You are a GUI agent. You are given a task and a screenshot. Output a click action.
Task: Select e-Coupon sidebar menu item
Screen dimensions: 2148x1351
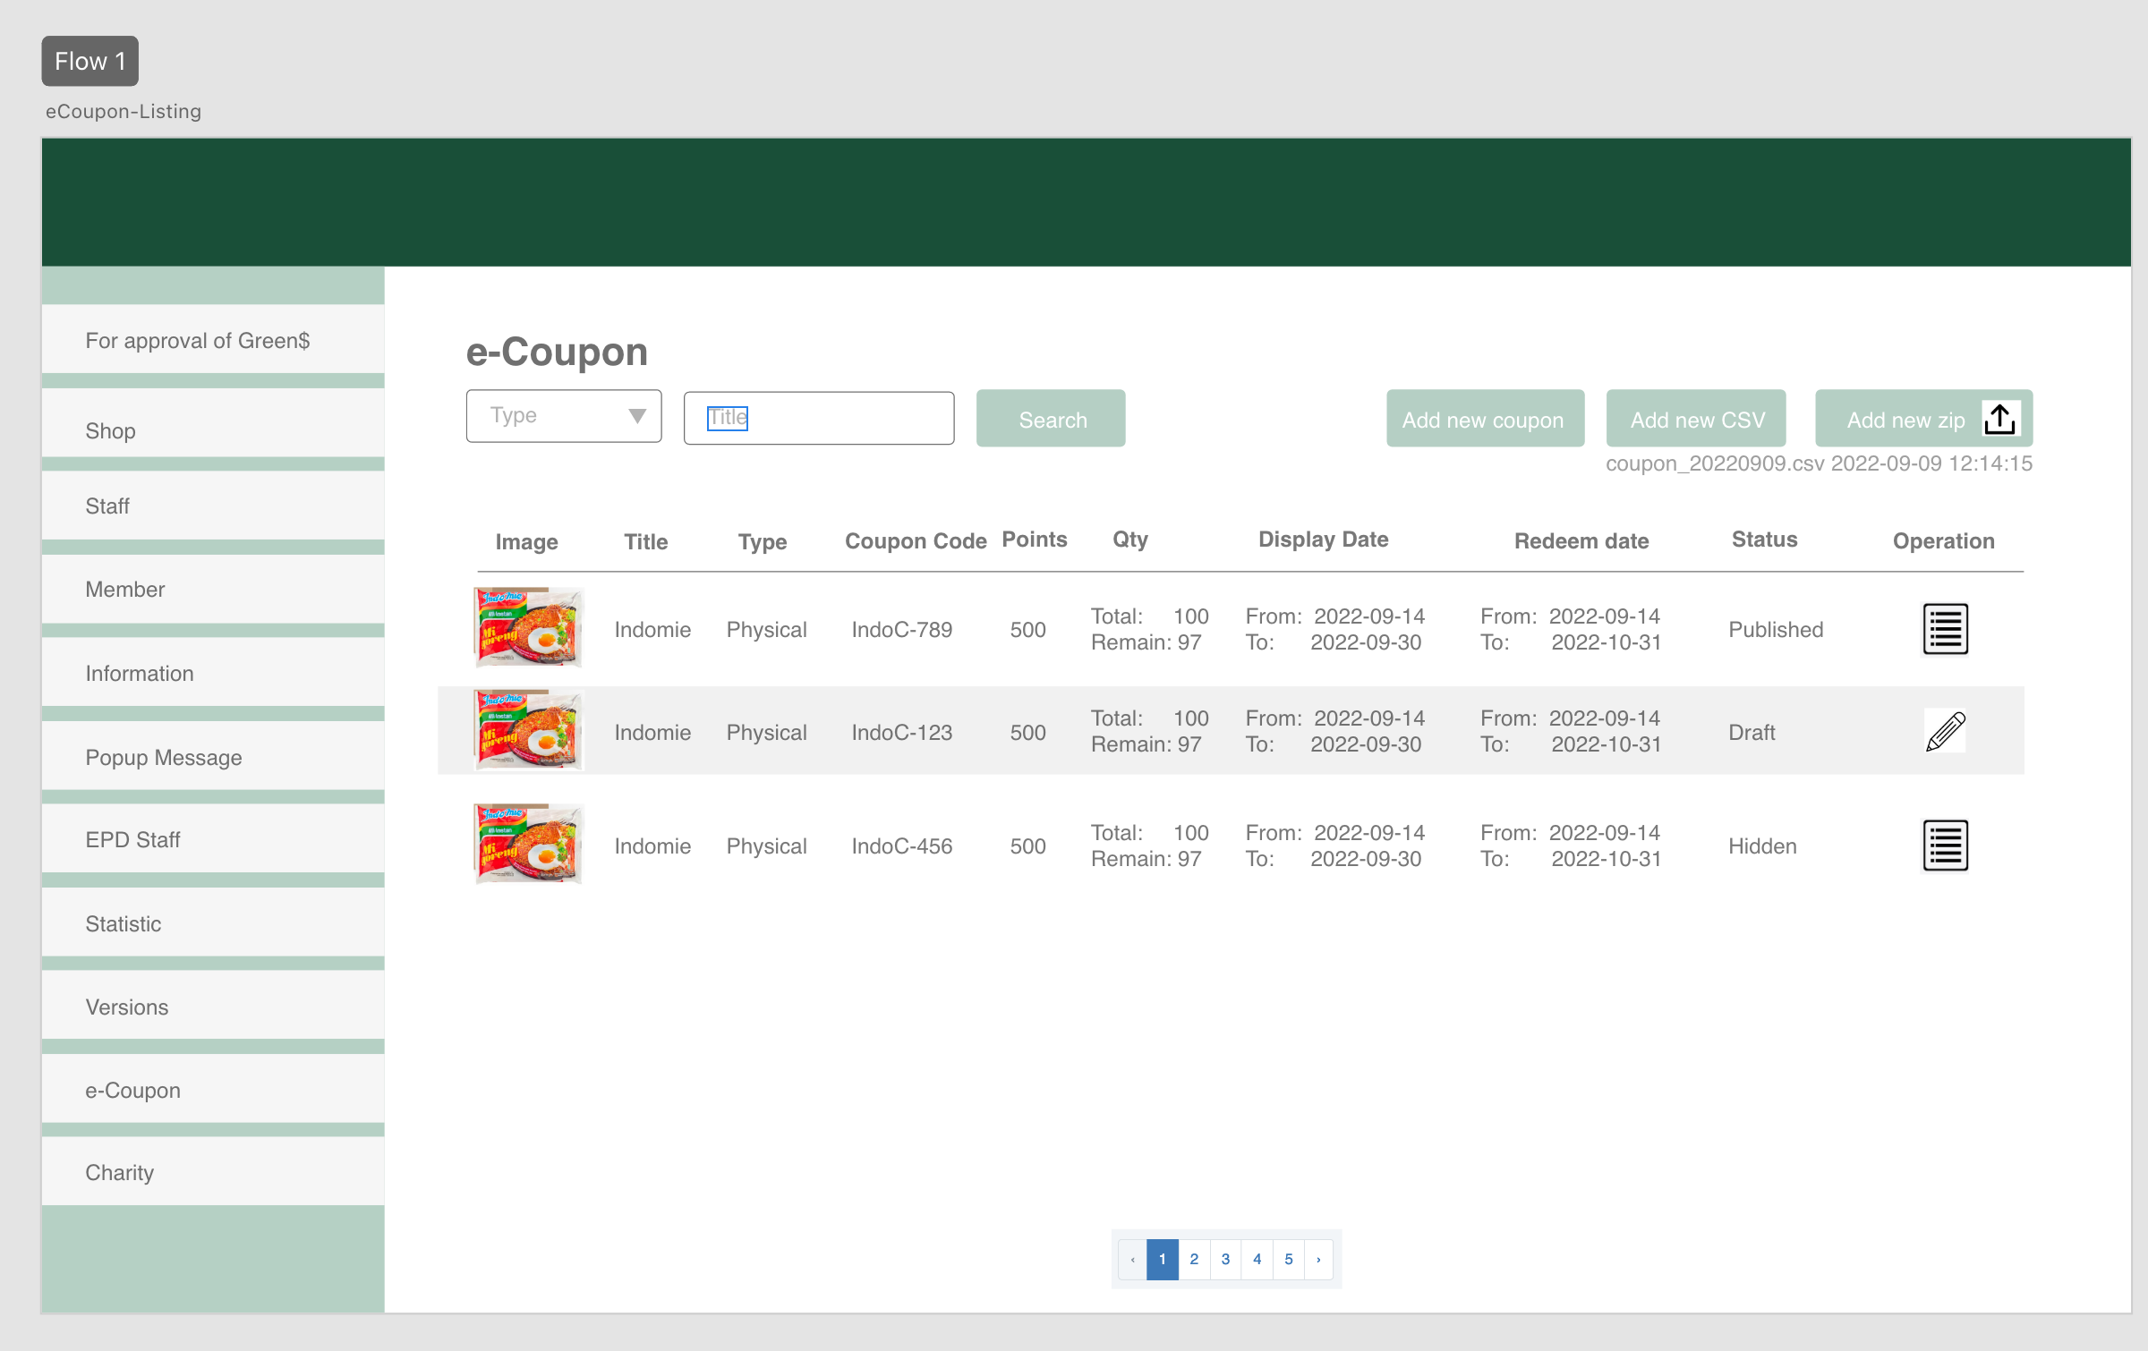click(212, 1090)
